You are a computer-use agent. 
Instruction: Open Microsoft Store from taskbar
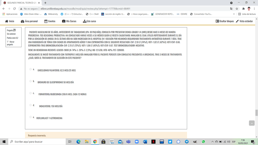tap(103, 142)
